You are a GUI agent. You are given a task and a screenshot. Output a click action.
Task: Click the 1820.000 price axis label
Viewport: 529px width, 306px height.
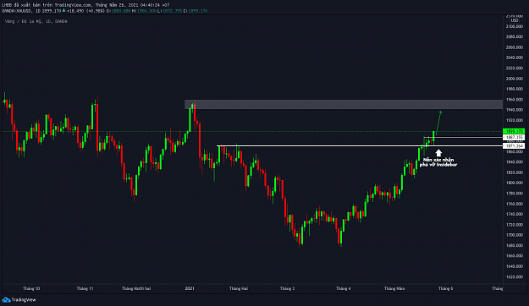(515, 172)
